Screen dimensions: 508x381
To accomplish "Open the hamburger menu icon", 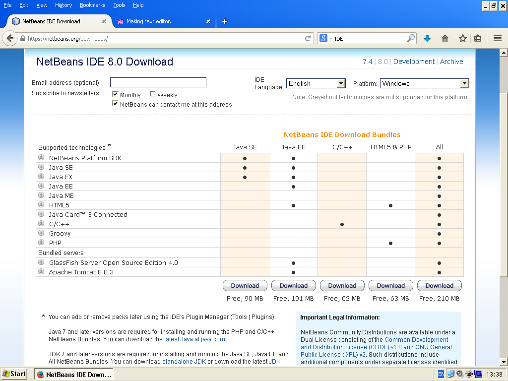I will [497, 38].
